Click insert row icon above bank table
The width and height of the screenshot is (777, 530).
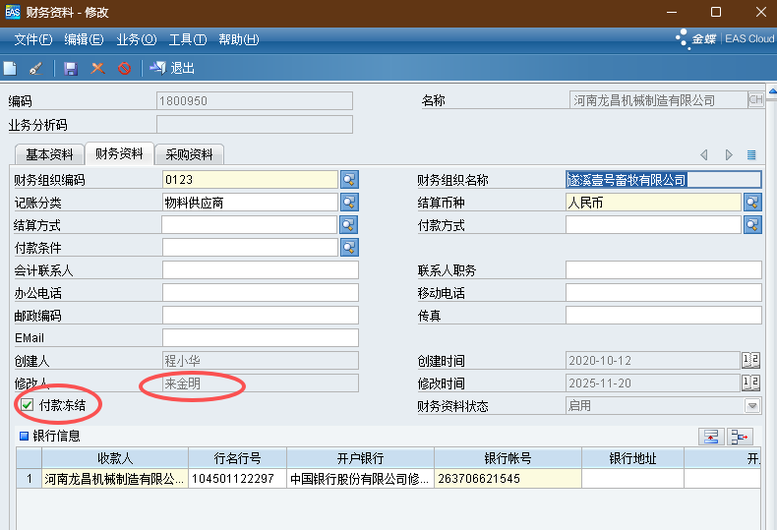click(x=710, y=436)
